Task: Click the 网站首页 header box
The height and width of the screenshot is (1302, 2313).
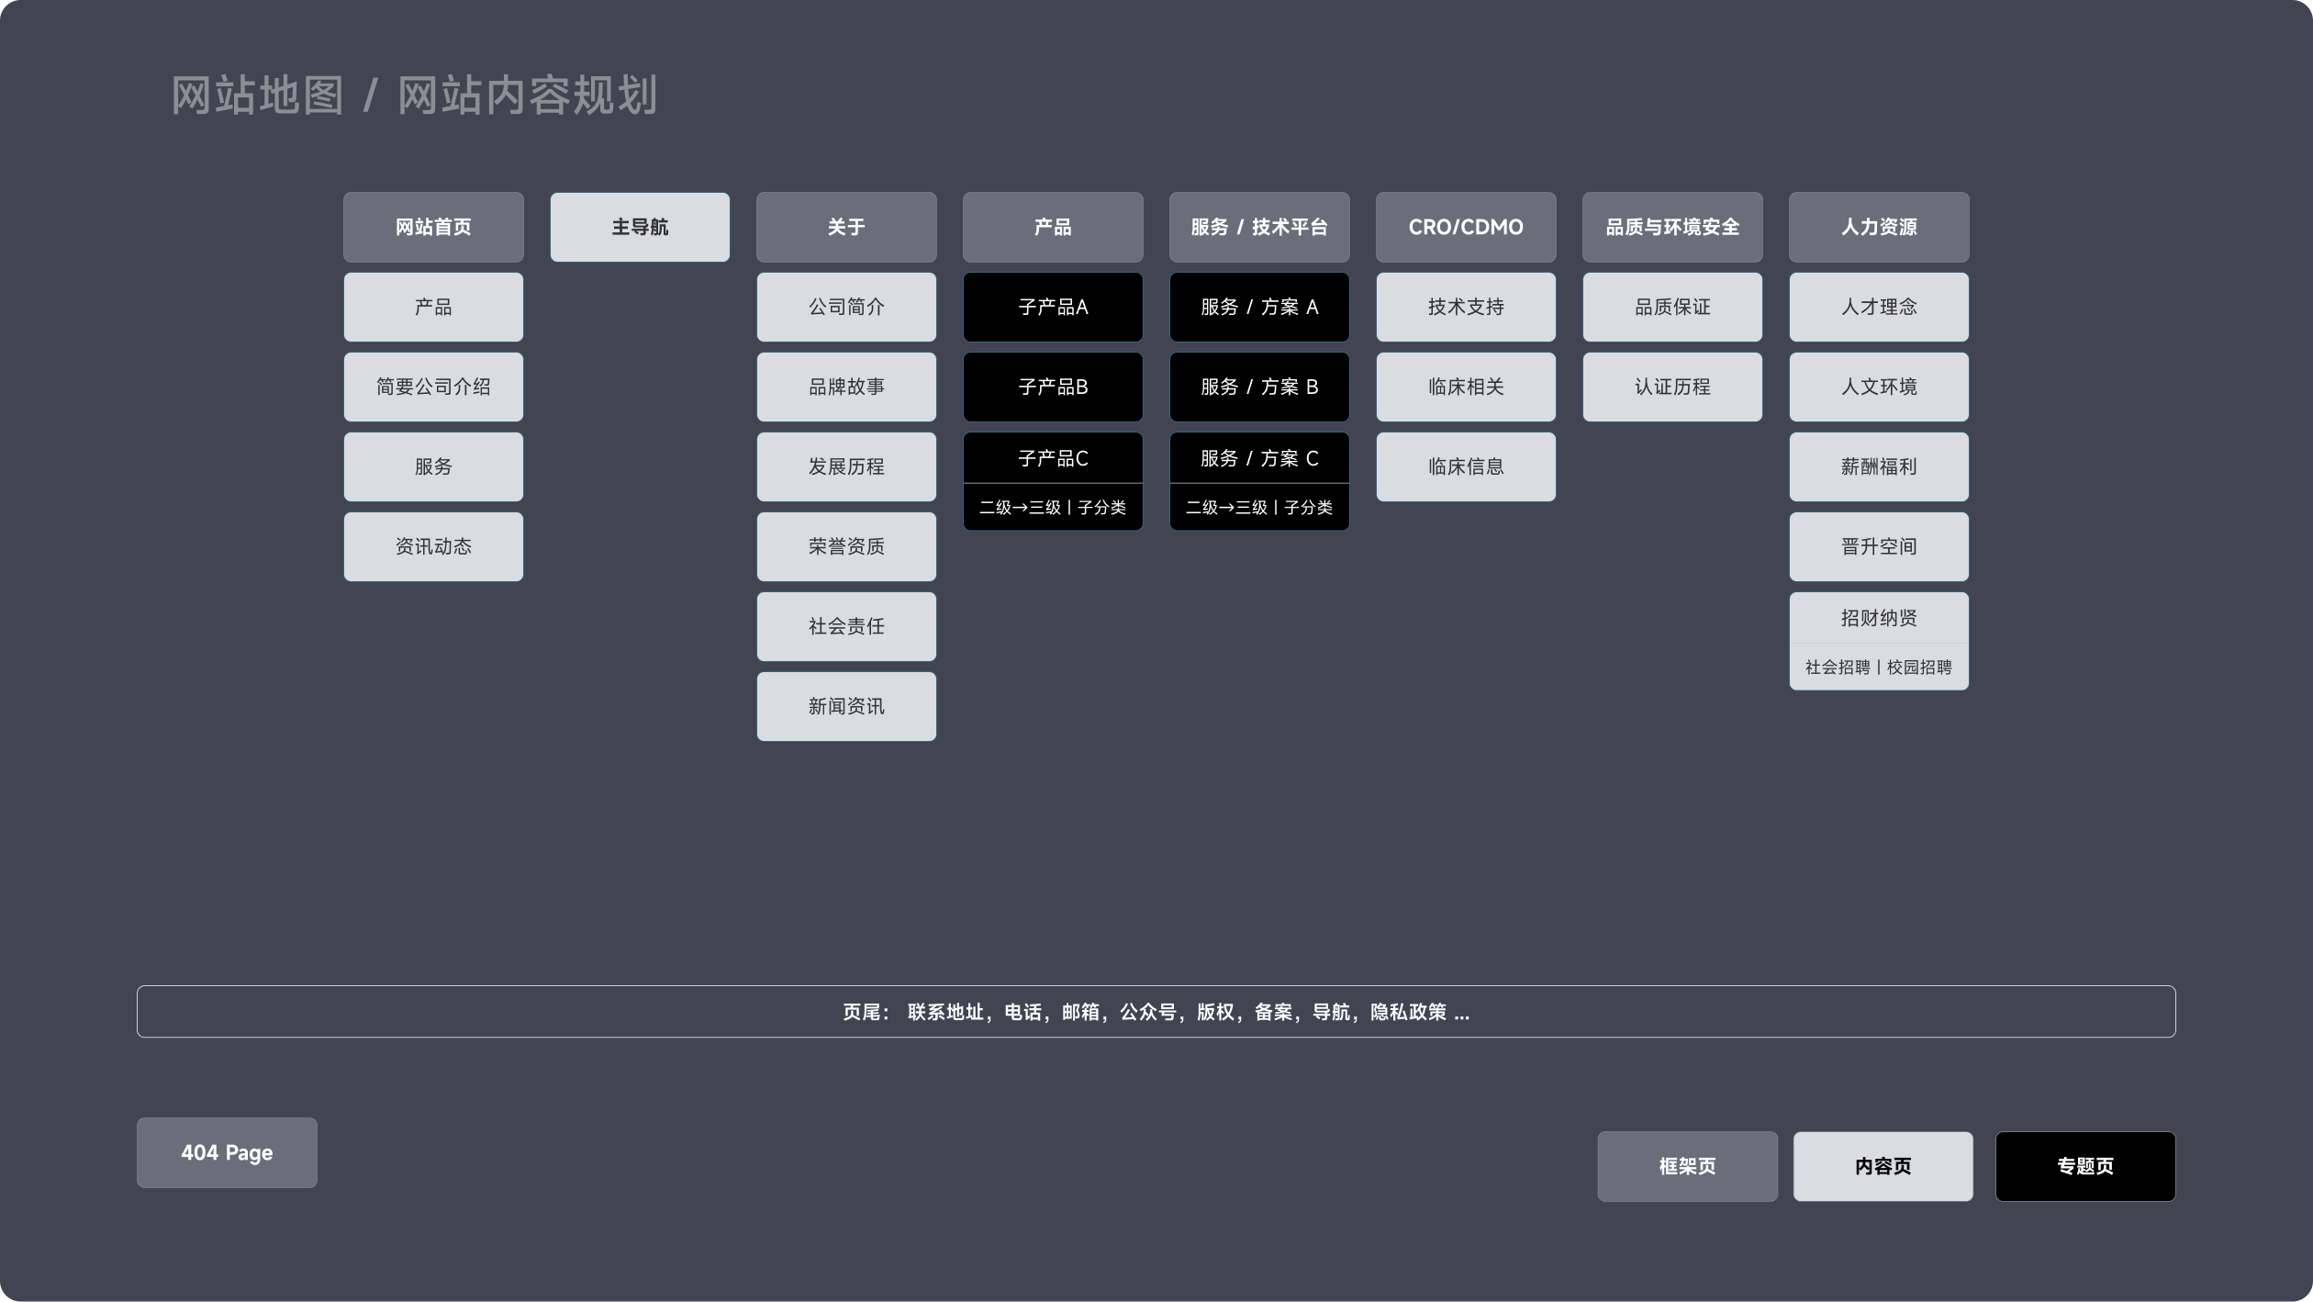Action: (433, 227)
